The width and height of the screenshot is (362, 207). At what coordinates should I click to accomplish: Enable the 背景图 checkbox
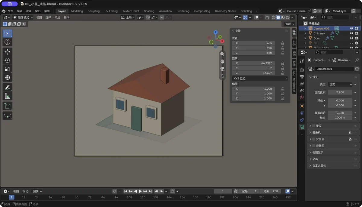[314, 146]
